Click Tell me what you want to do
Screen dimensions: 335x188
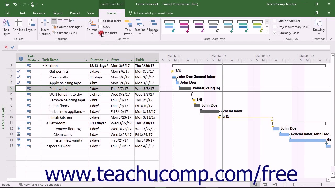pos(151,13)
